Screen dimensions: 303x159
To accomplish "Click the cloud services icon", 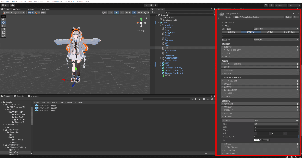I will [x=12, y=5].
